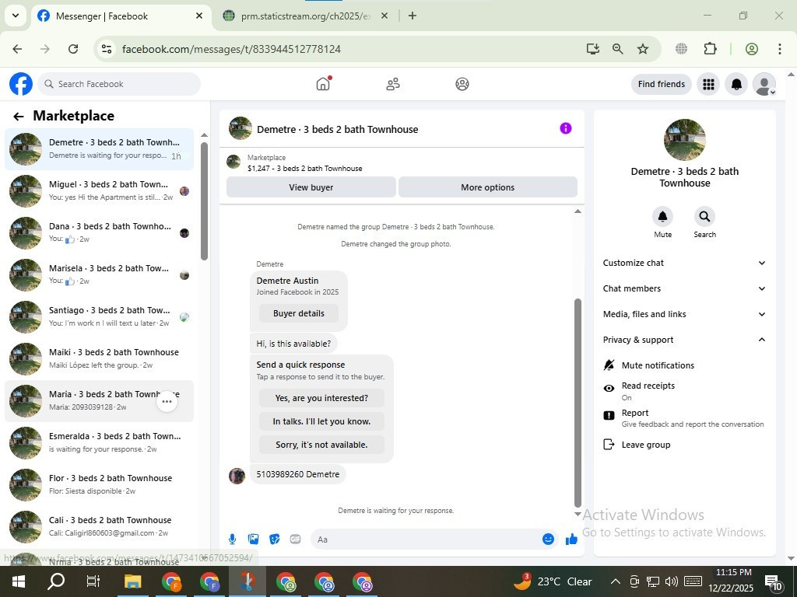Expand Chat members section
The height and width of the screenshot is (597, 797).
(684, 288)
